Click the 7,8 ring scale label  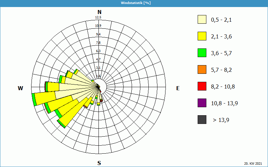pyautogui.click(x=98, y=43)
